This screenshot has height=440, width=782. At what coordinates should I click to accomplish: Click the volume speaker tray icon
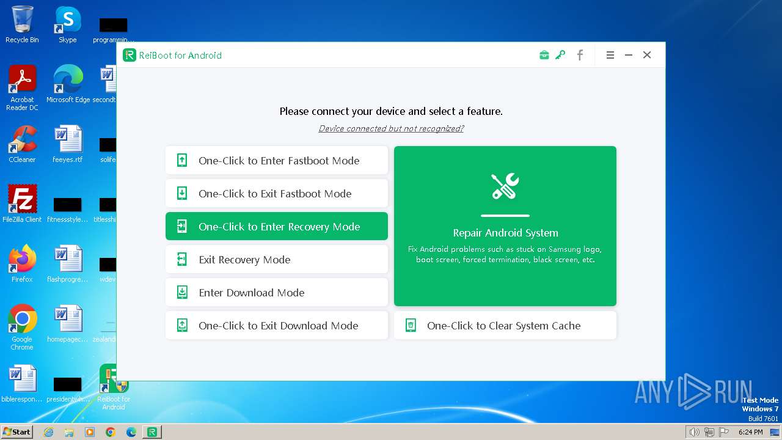pos(694,432)
